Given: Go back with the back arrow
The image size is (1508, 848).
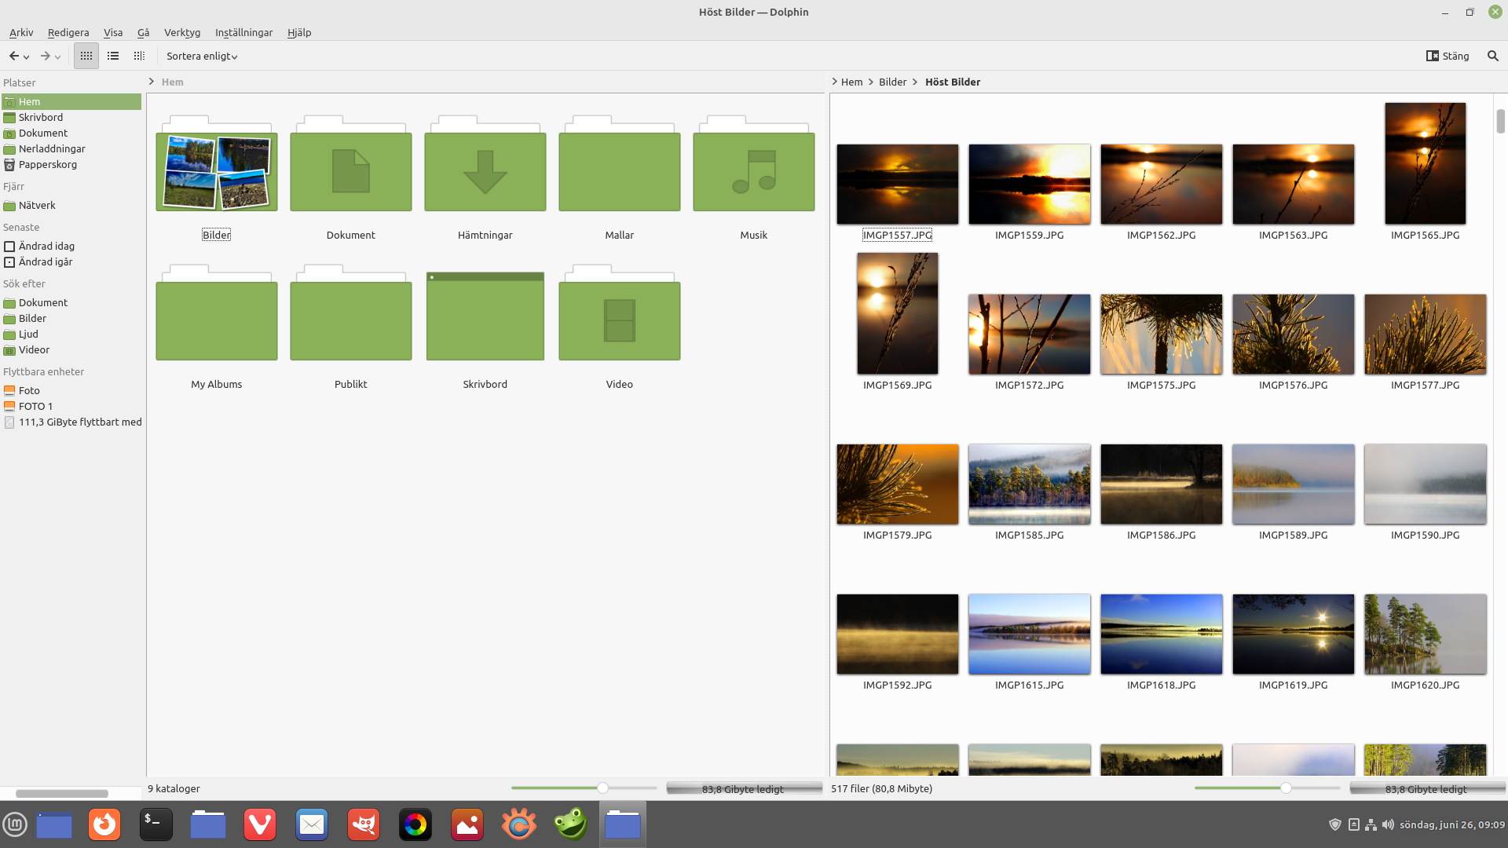Looking at the screenshot, I should (x=13, y=56).
